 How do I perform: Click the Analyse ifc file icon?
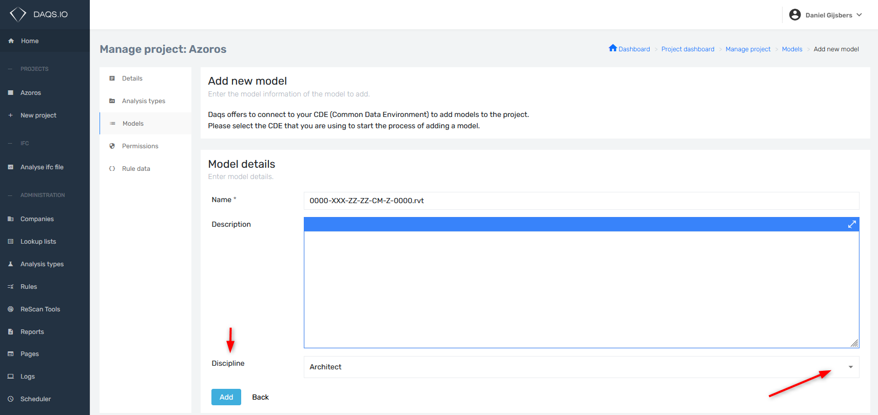click(11, 167)
